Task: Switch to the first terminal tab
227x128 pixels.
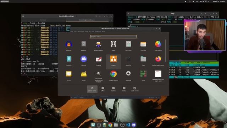Action: [43, 20]
